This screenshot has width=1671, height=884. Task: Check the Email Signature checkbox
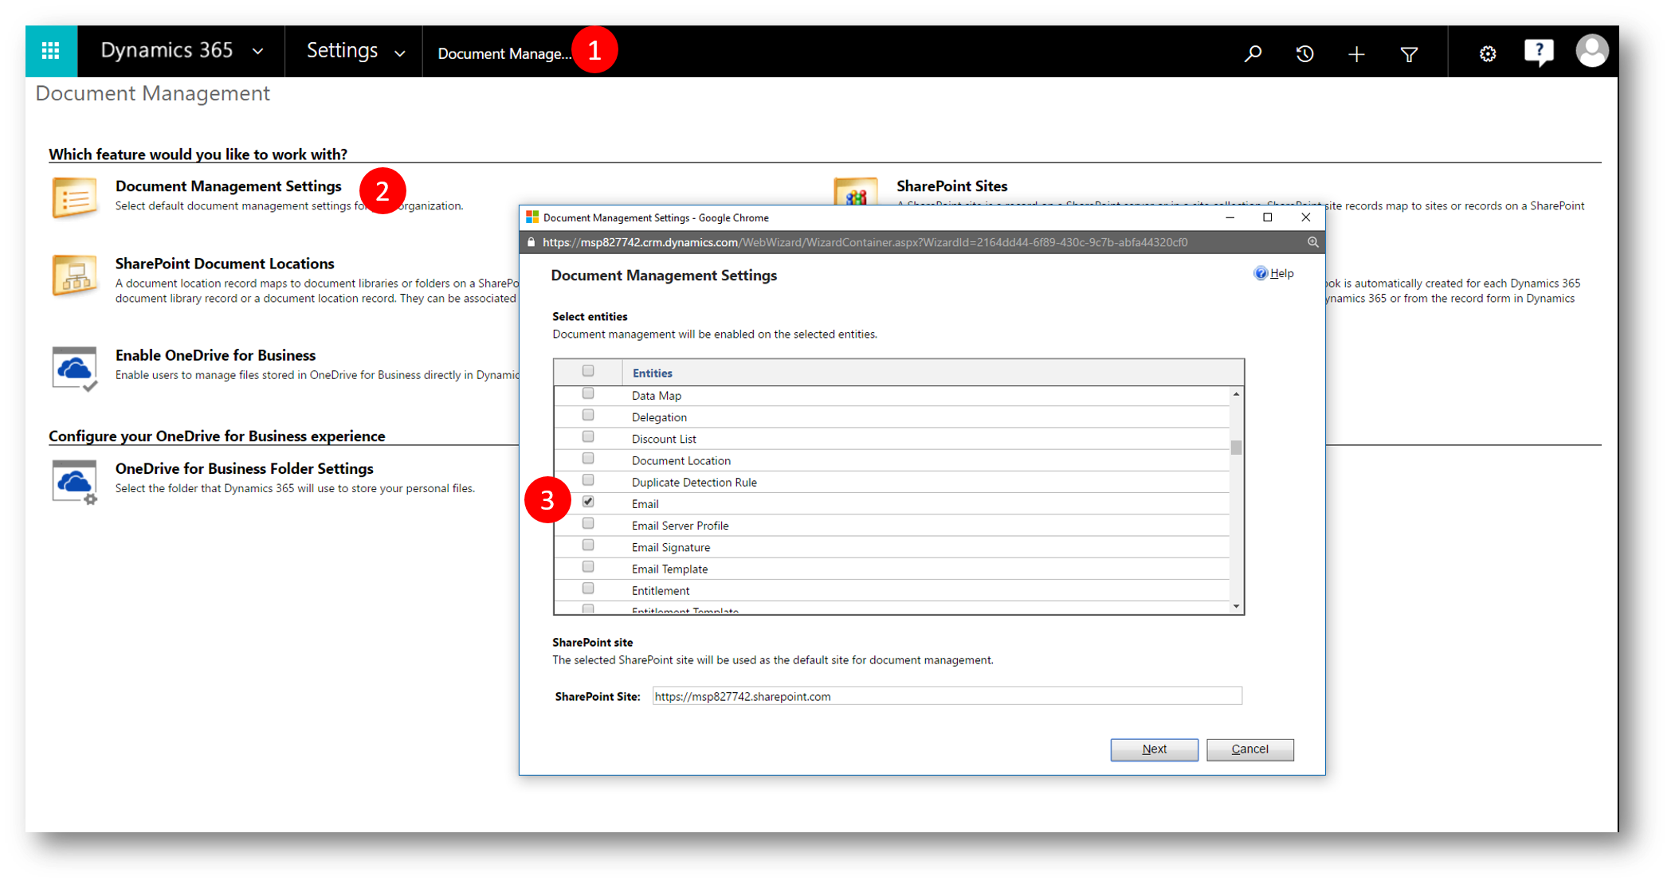588,545
